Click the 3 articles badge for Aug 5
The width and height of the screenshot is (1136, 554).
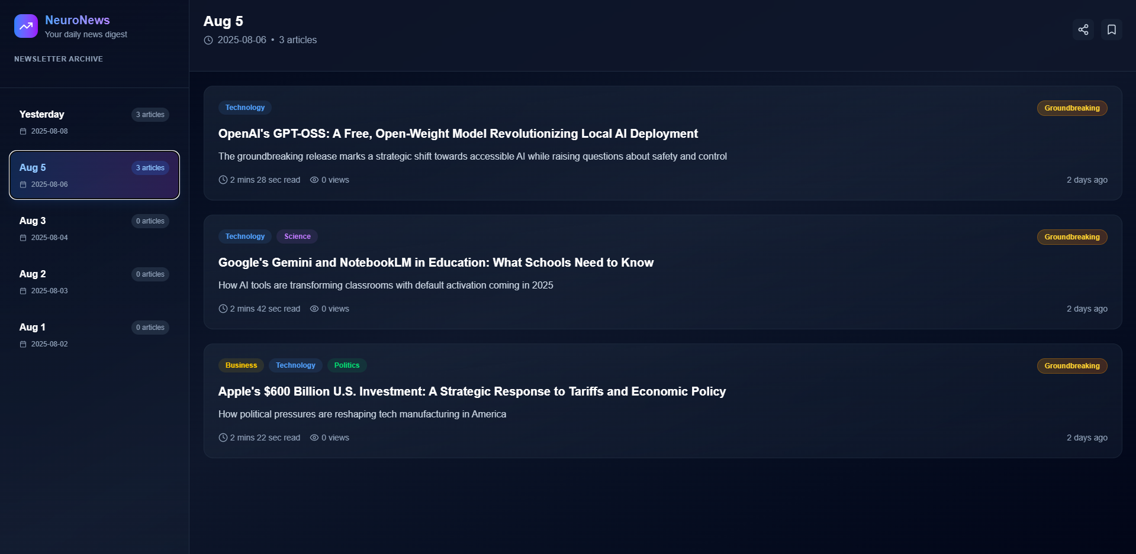(150, 168)
